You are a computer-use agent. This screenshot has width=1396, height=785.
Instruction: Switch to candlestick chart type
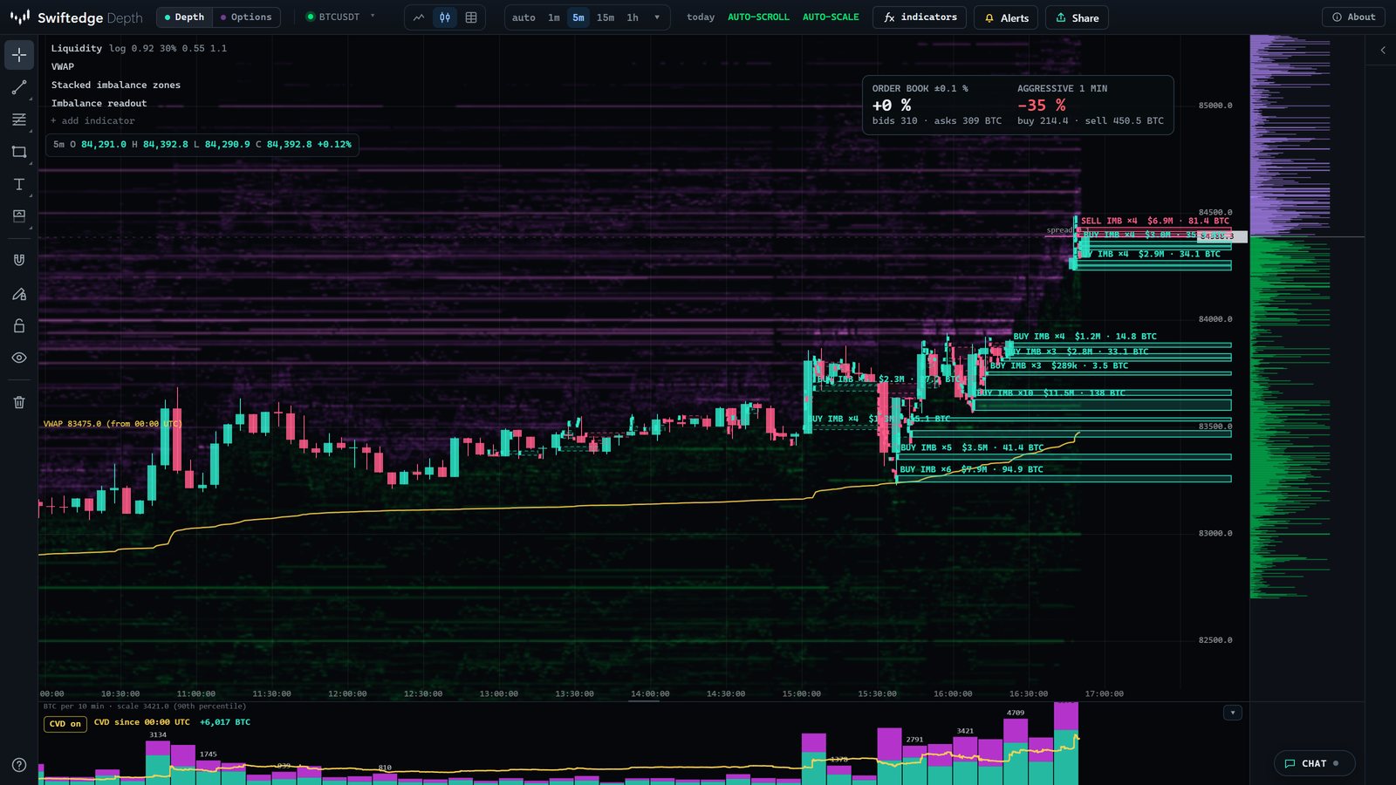click(x=445, y=17)
